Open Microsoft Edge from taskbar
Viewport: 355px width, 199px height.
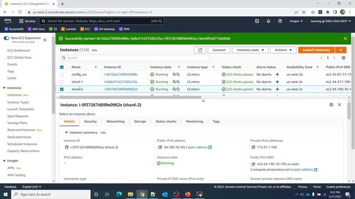[x=119, y=194]
